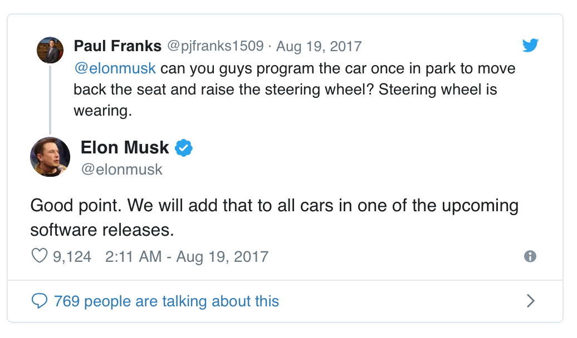Click the @elonmusk handle below the name
Viewport: 577px width, 338px height.
tap(121, 169)
